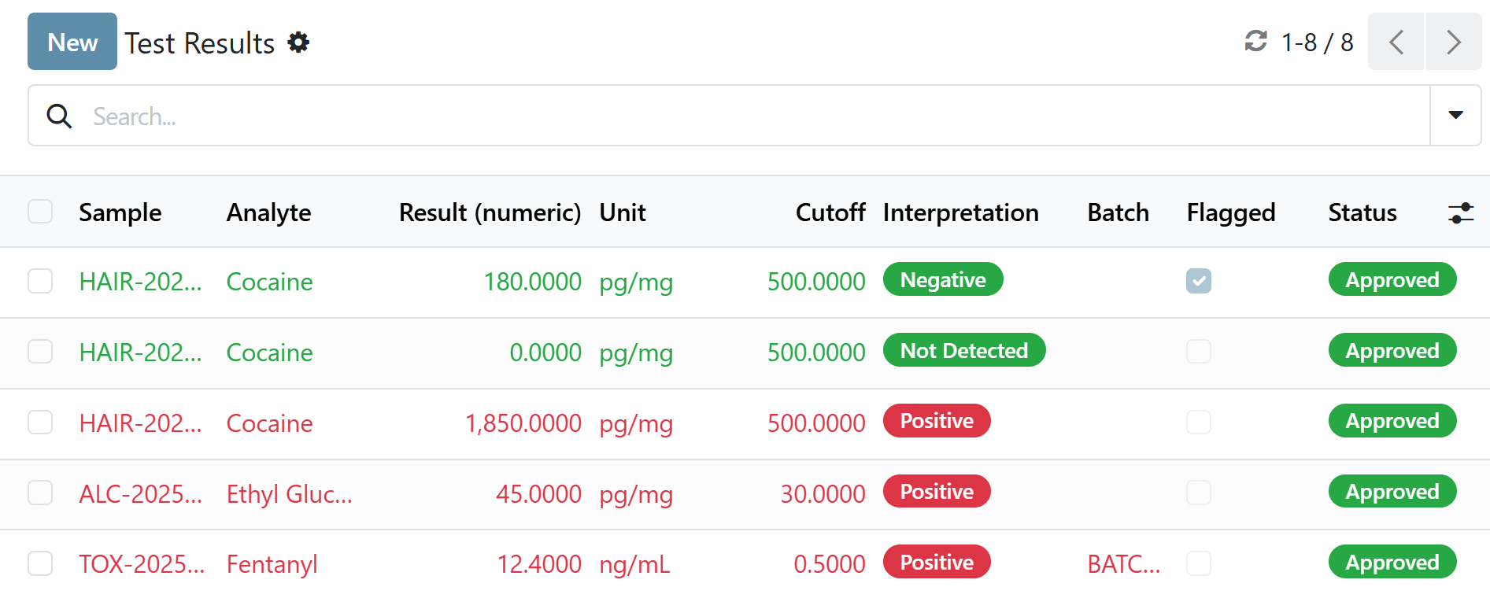Open the optional columns adjust icon

coord(1461,212)
